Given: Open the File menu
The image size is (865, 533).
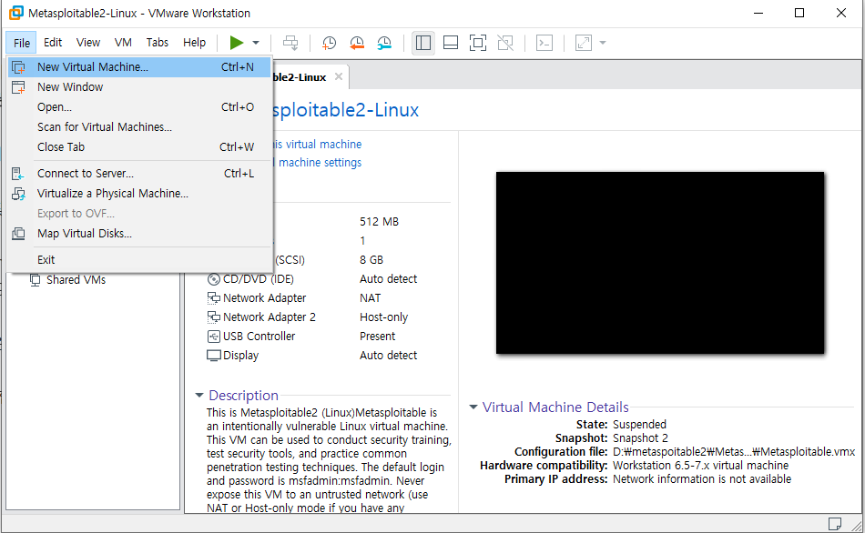Looking at the screenshot, I should [22, 43].
